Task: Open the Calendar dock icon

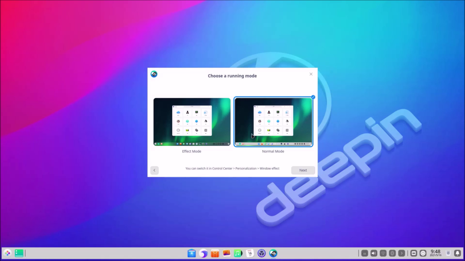Action: point(250,253)
